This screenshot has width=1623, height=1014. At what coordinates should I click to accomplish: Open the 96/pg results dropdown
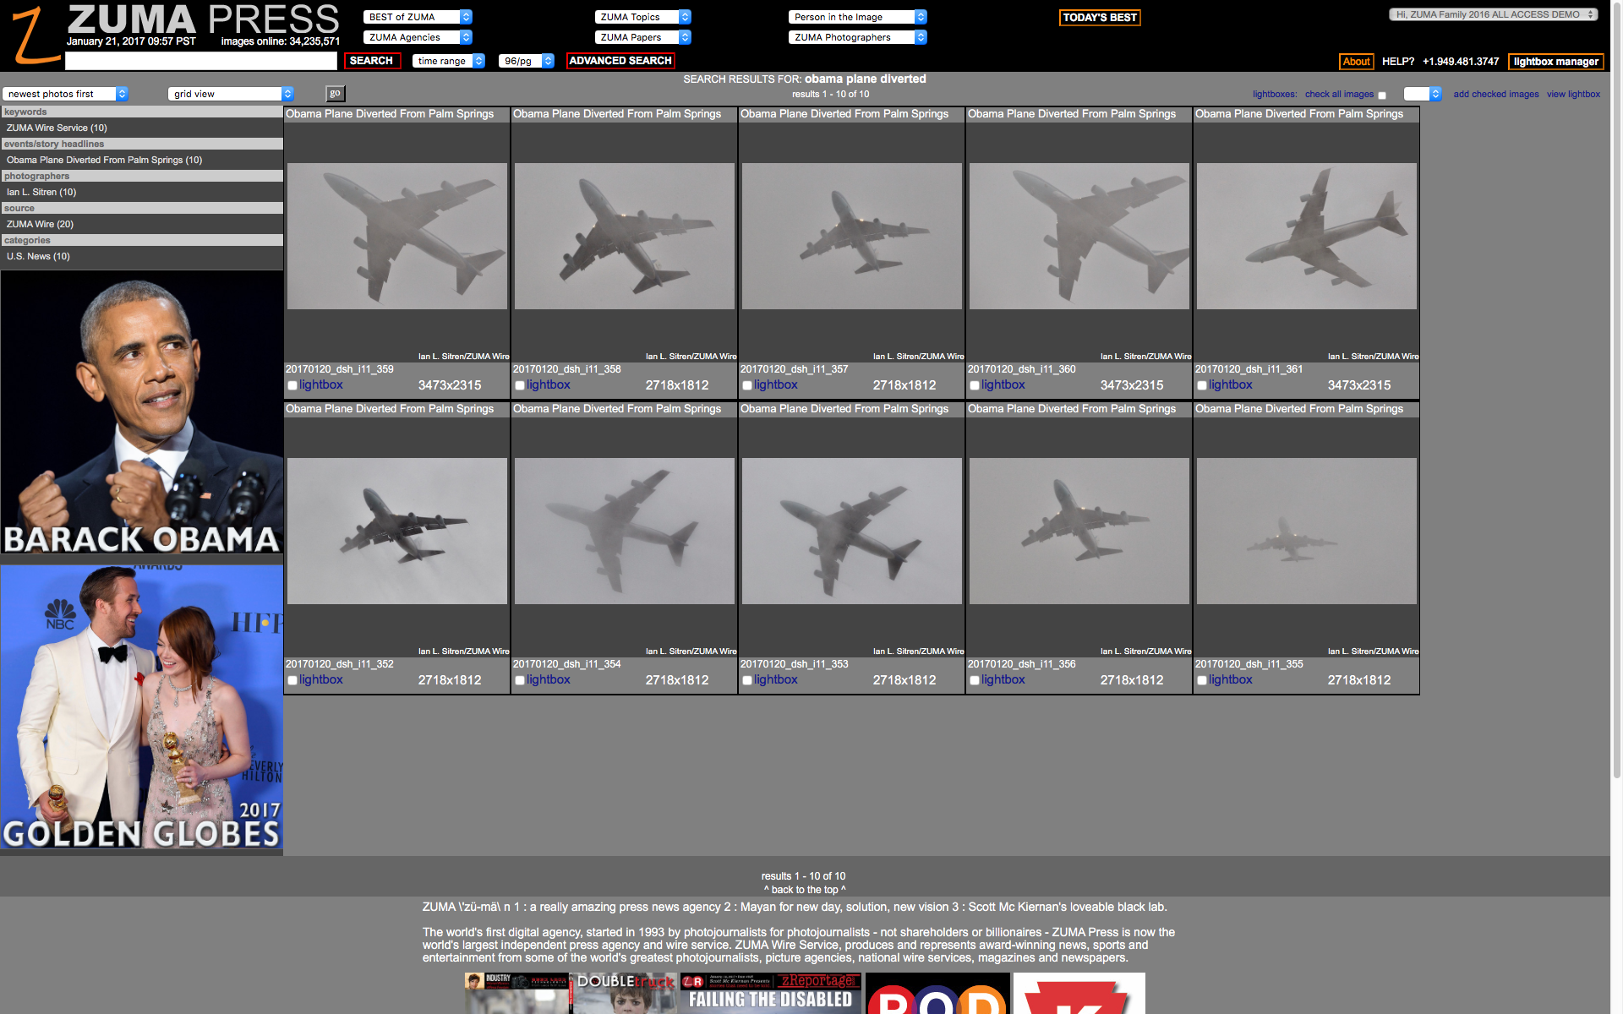526,61
